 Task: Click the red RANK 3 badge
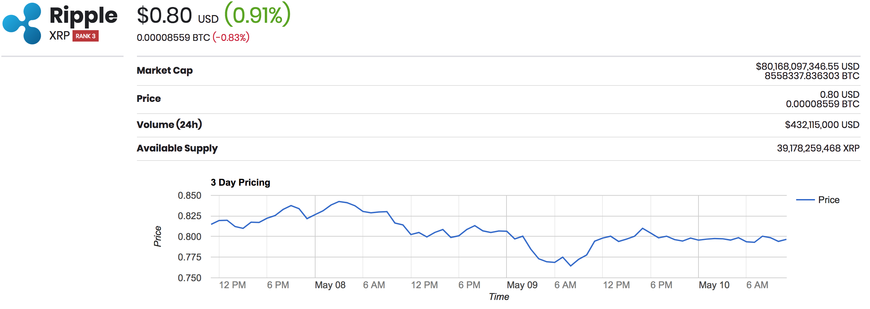point(86,36)
